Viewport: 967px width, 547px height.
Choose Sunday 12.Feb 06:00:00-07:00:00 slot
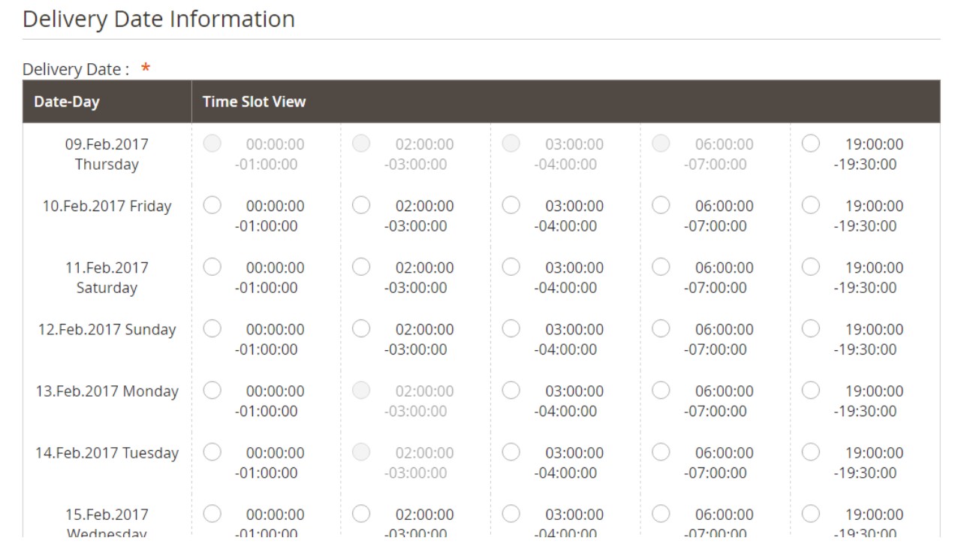[x=661, y=328]
